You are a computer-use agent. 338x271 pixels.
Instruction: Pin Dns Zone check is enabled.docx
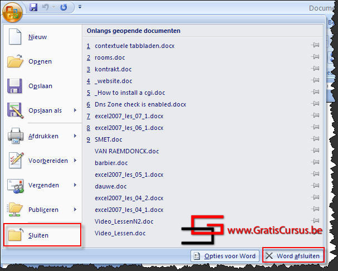(315, 104)
